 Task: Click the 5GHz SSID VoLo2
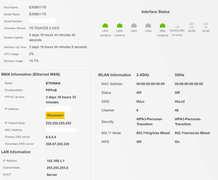(180, 102)
